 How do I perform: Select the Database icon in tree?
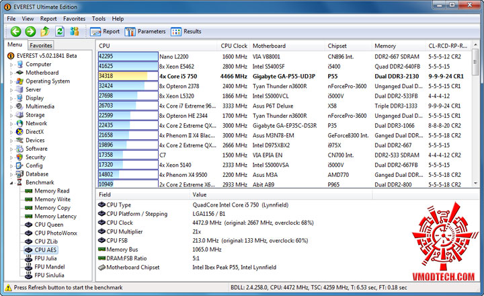tap(19, 174)
